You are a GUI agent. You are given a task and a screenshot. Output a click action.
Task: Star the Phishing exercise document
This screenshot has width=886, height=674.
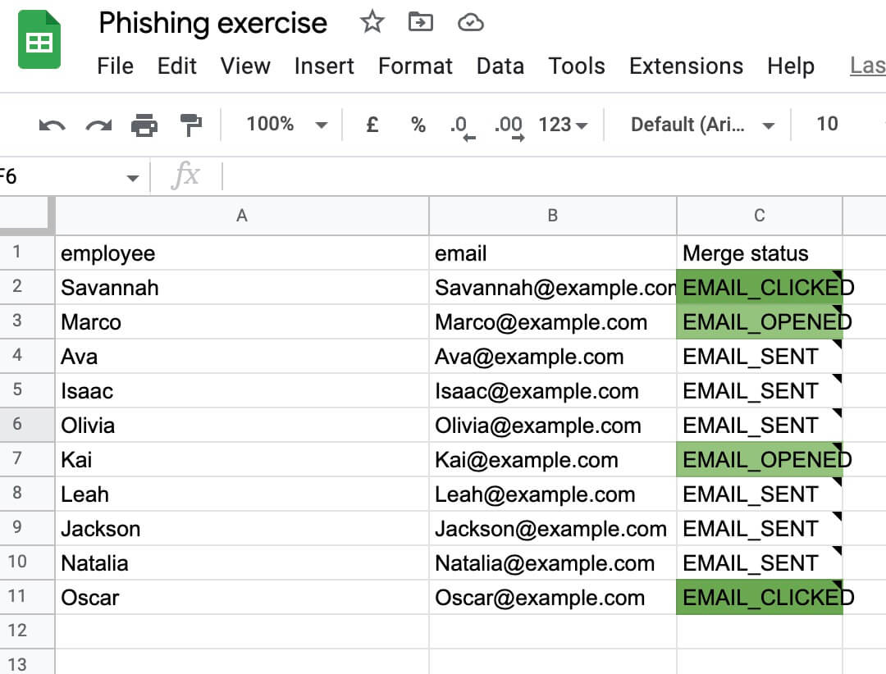tap(372, 23)
